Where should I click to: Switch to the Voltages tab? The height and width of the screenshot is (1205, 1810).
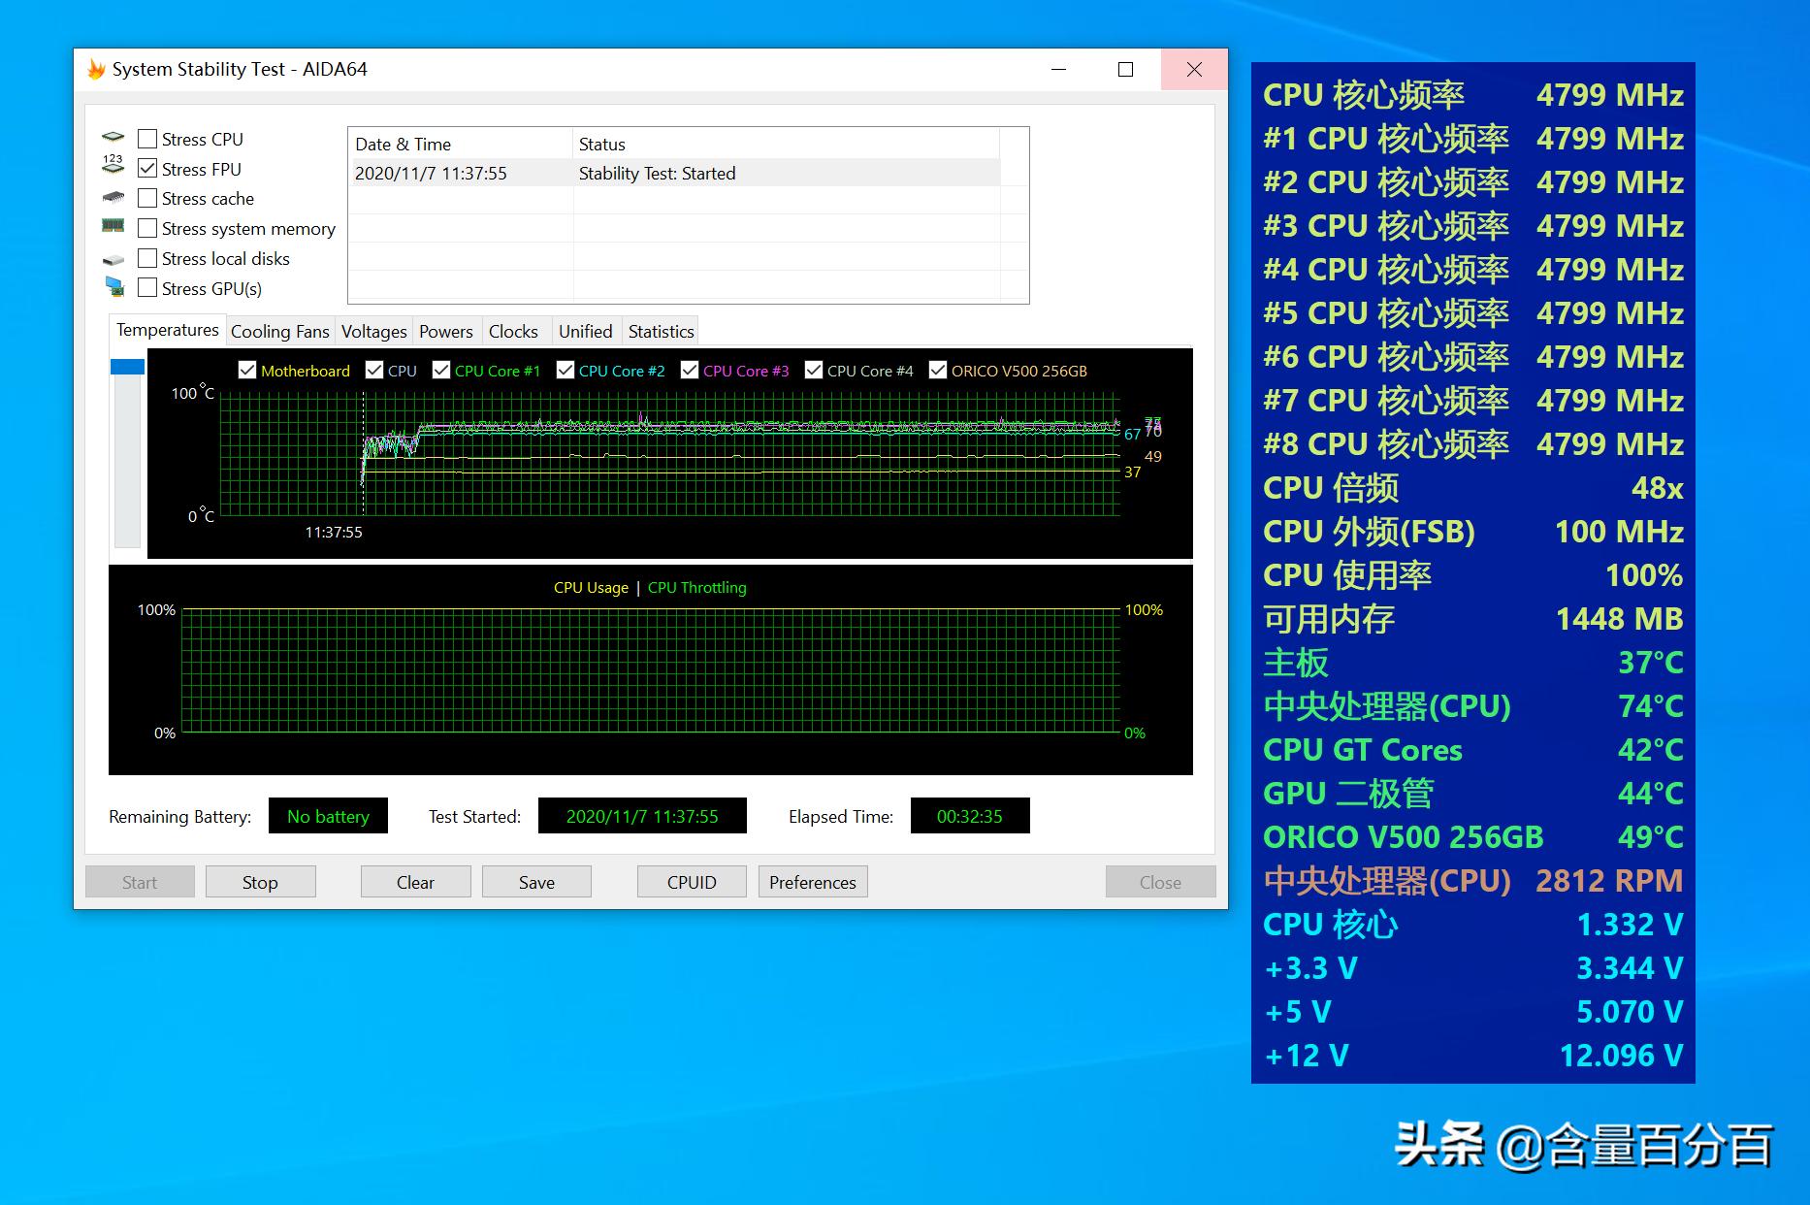pos(373,331)
